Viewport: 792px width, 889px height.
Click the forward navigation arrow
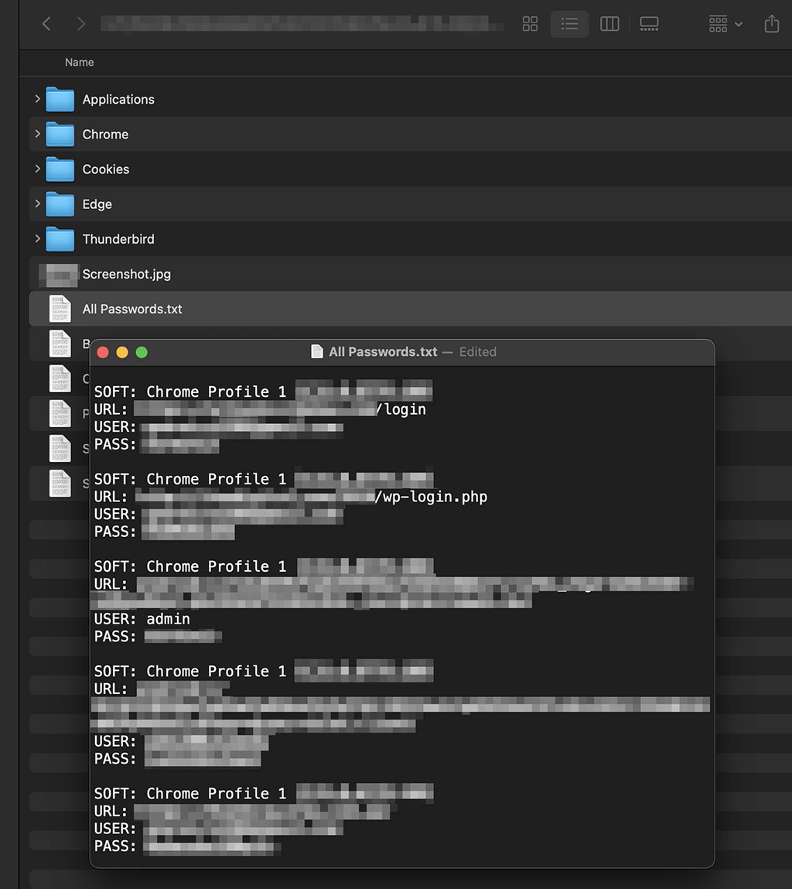[81, 24]
